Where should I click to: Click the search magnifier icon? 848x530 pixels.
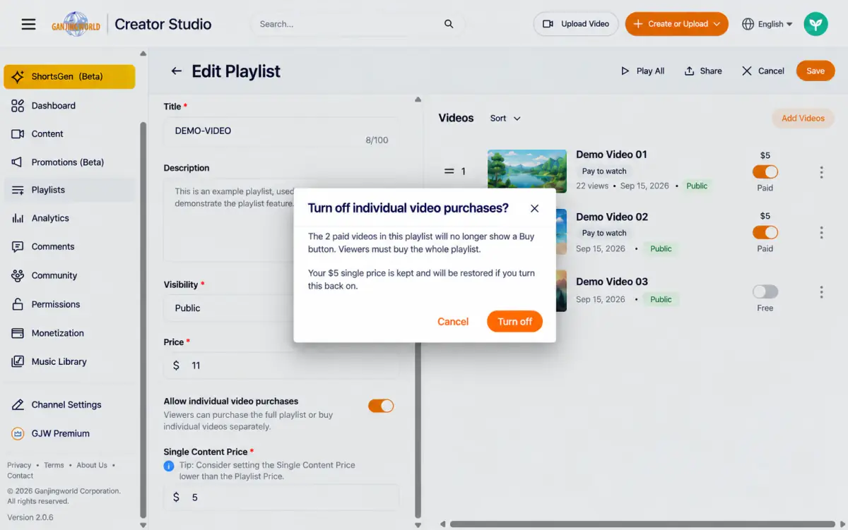coord(449,24)
